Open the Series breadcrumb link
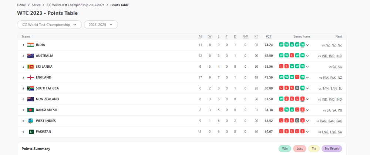 coord(36,5)
